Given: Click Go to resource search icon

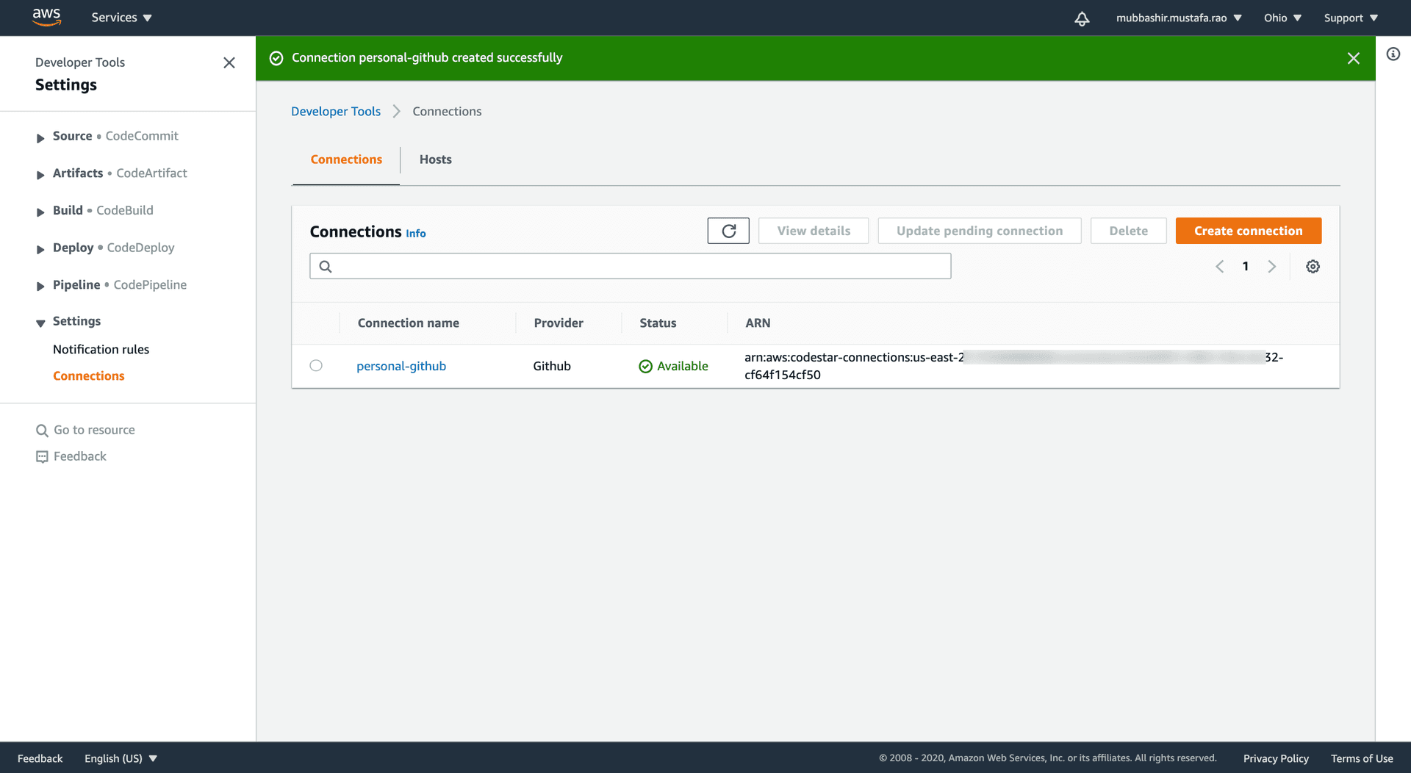Looking at the screenshot, I should [x=42, y=431].
